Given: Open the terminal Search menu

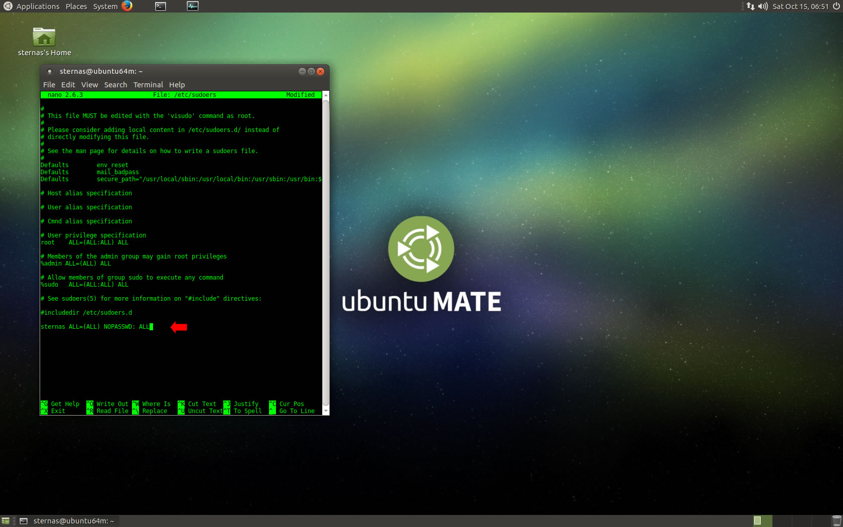Looking at the screenshot, I should coord(115,85).
